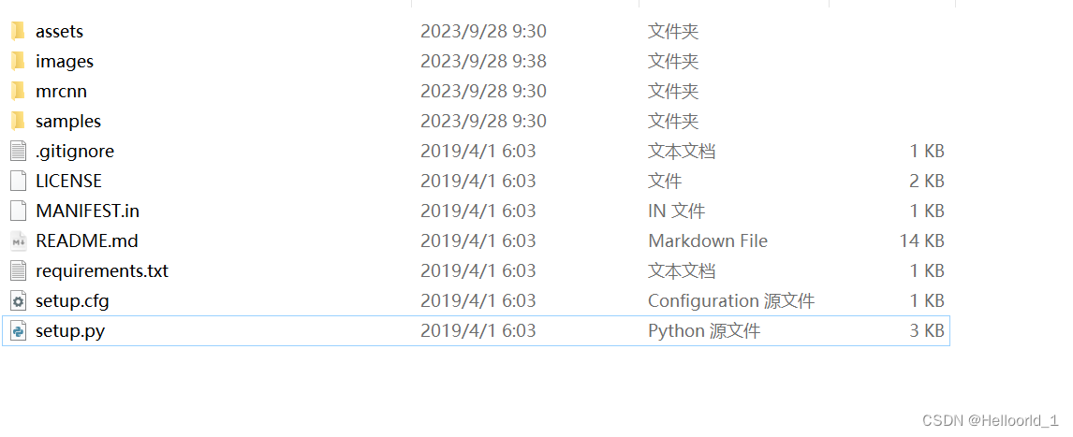Click the .gitignore text file icon

[x=18, y=152]
